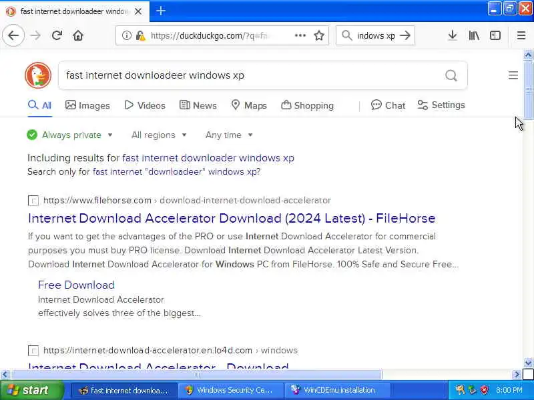Image resolution: width=534 pixels, height=400 pixels.
Task: Bookmark this page with the star
Action: coord(319,35)
